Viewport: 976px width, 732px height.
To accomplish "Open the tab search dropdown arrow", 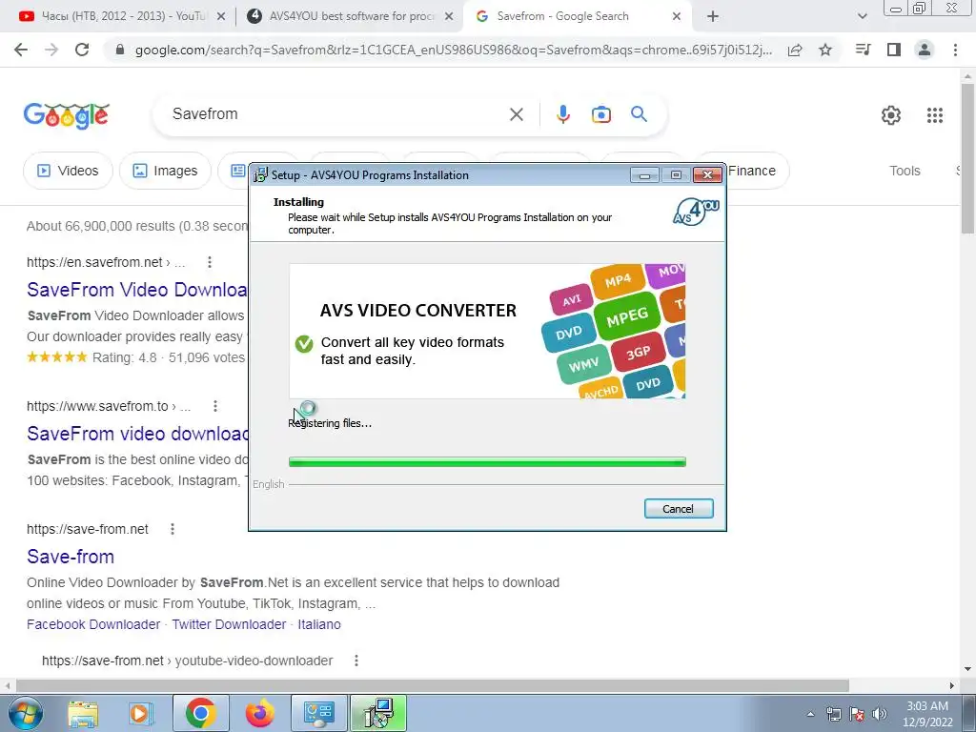I will point(862,16).
